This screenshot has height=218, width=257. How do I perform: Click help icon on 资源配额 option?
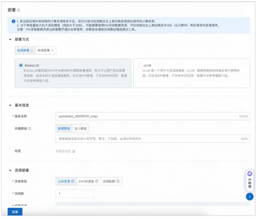point(118,181)
